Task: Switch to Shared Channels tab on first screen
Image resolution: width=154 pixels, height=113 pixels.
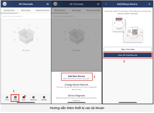Action: click(42, 10)
